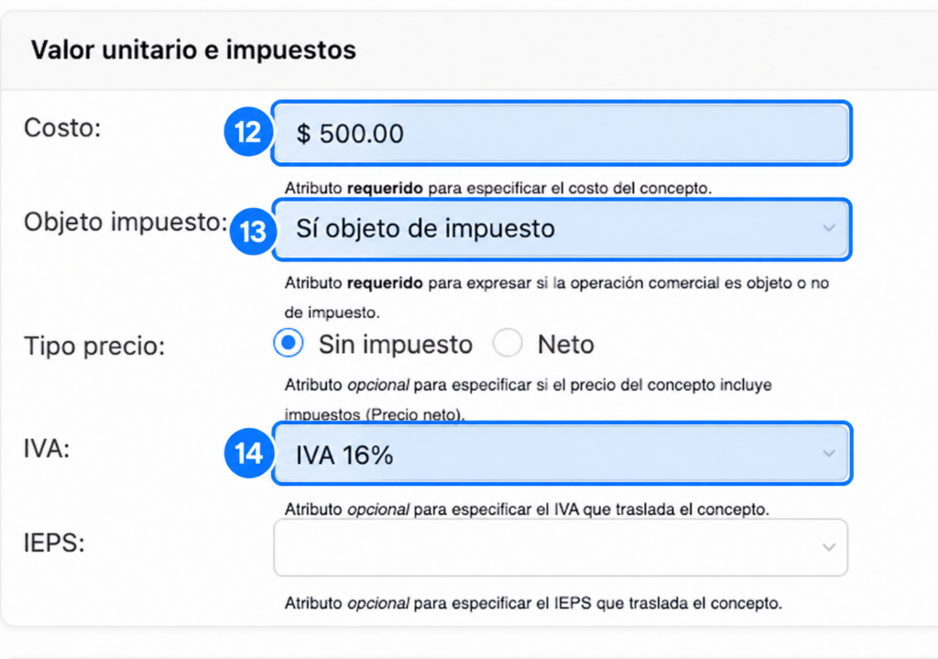
Task: Click the IVA field label
Action: (x=47, y=448)
